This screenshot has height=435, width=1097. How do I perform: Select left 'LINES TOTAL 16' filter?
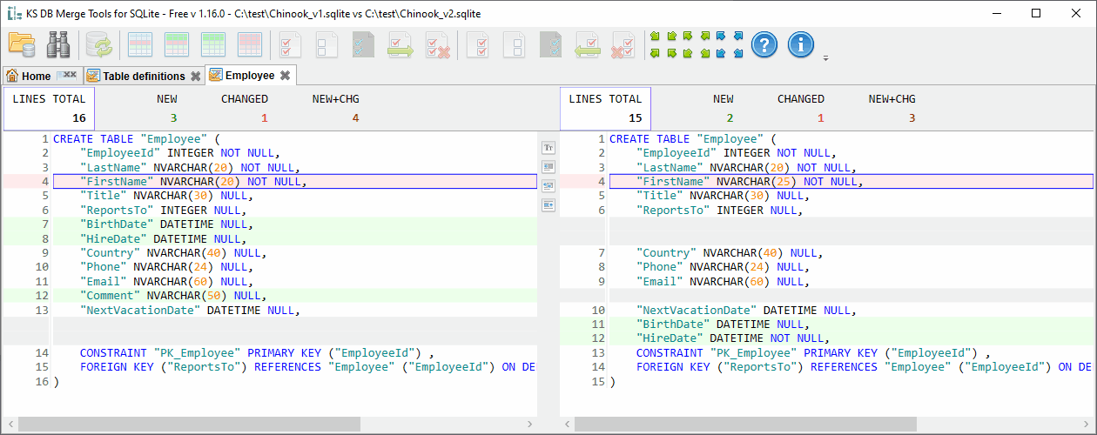click(49, 108)
